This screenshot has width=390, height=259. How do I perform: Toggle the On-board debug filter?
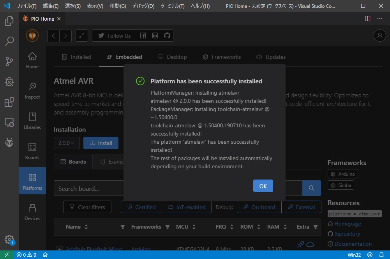point(259,207)
